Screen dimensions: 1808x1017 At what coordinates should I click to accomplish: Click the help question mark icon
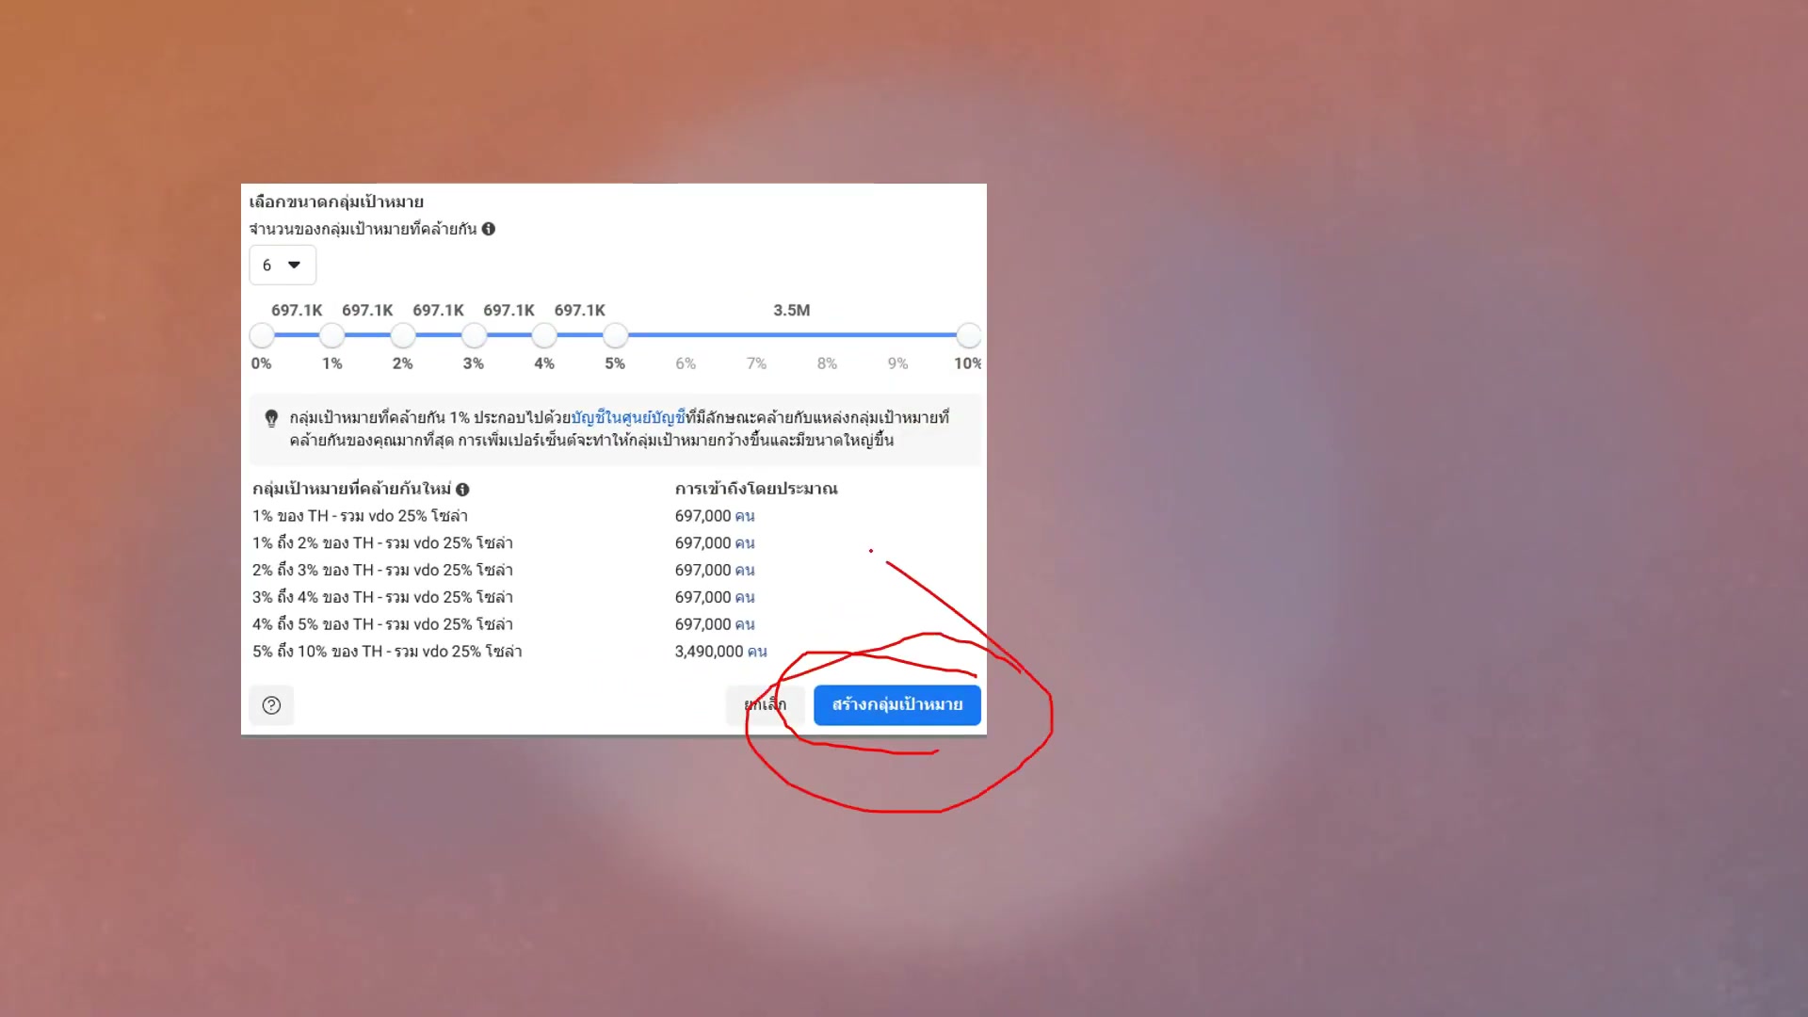coord(271,705)
